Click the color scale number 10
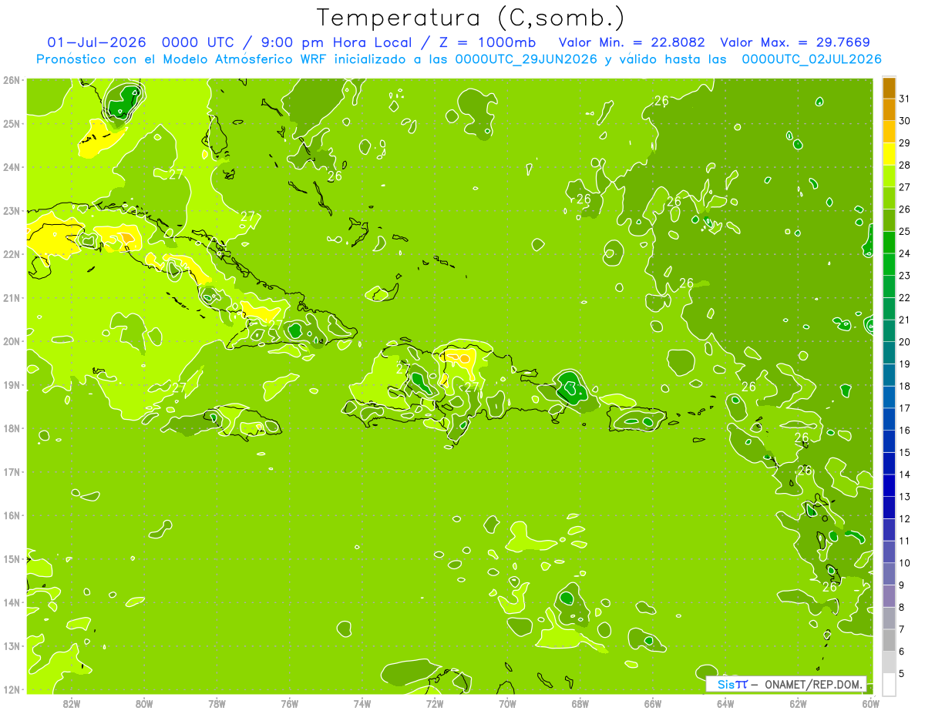This screenshot has width=925, height=714. 904,563
